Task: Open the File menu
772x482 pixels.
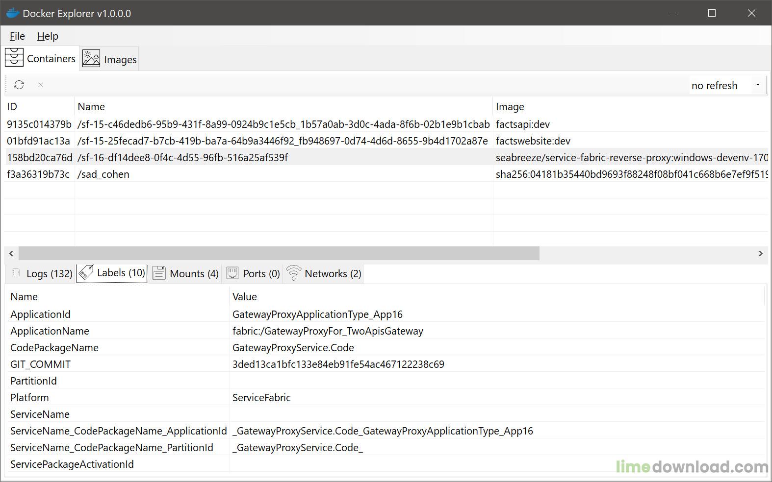Action: [17, 36]
